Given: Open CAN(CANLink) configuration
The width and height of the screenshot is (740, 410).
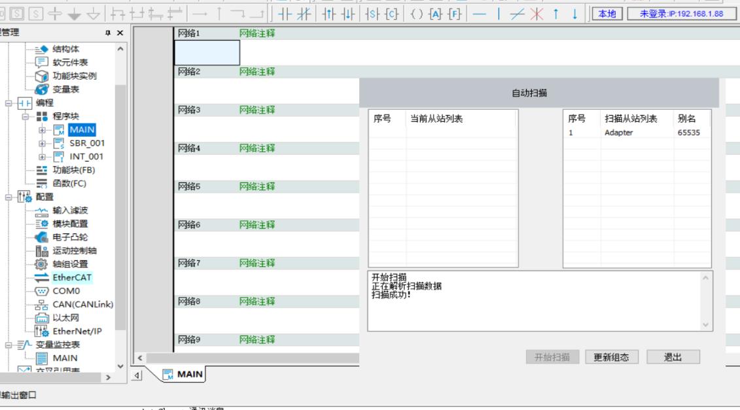Looking at the screenshot, I should tap(83, 304).
